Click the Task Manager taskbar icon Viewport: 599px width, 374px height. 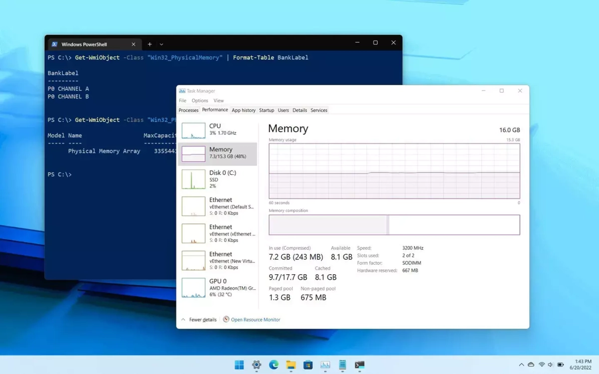click(325, 365)
